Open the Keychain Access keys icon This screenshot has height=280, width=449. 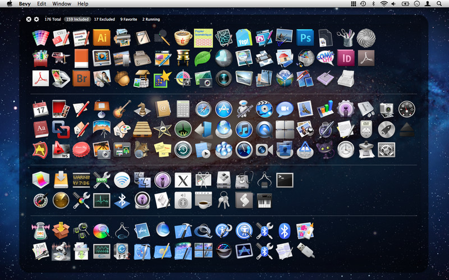pyautogui.click(x=223, y=200)
